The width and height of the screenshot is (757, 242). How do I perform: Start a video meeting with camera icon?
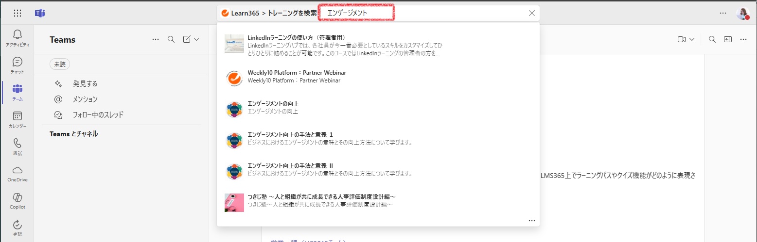tap(682, 39)
